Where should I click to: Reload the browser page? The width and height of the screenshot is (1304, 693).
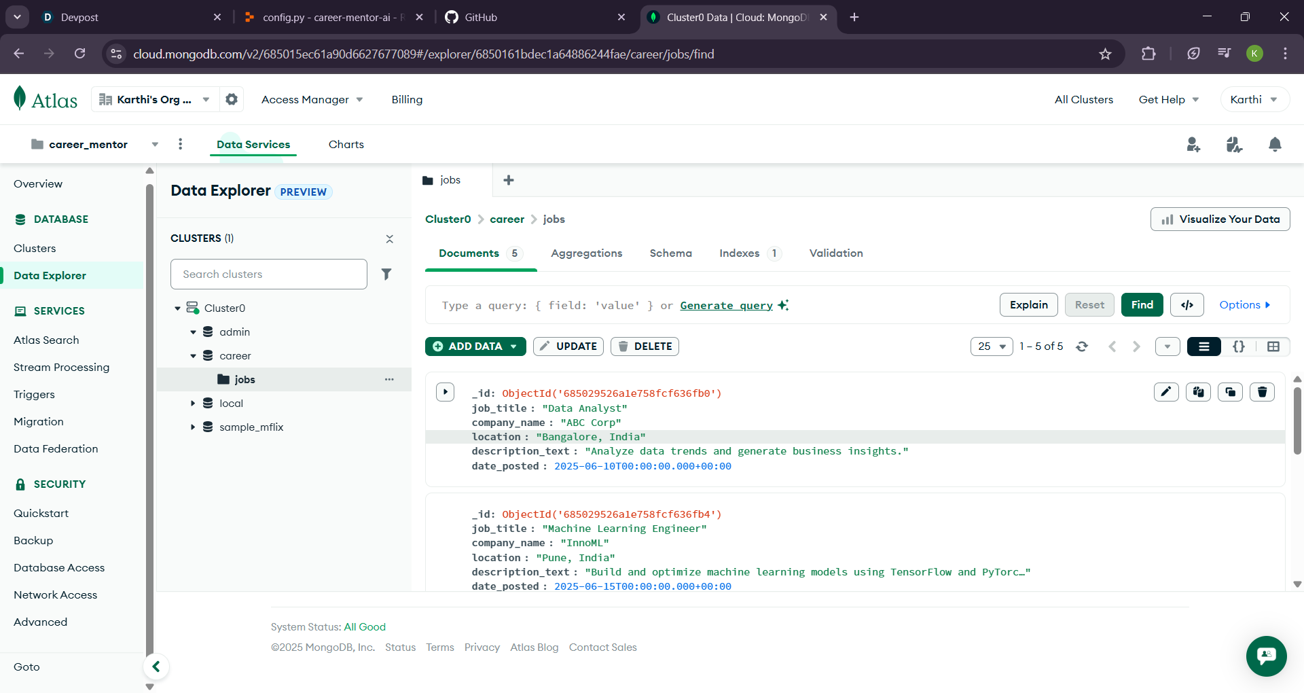click(79, 54)
